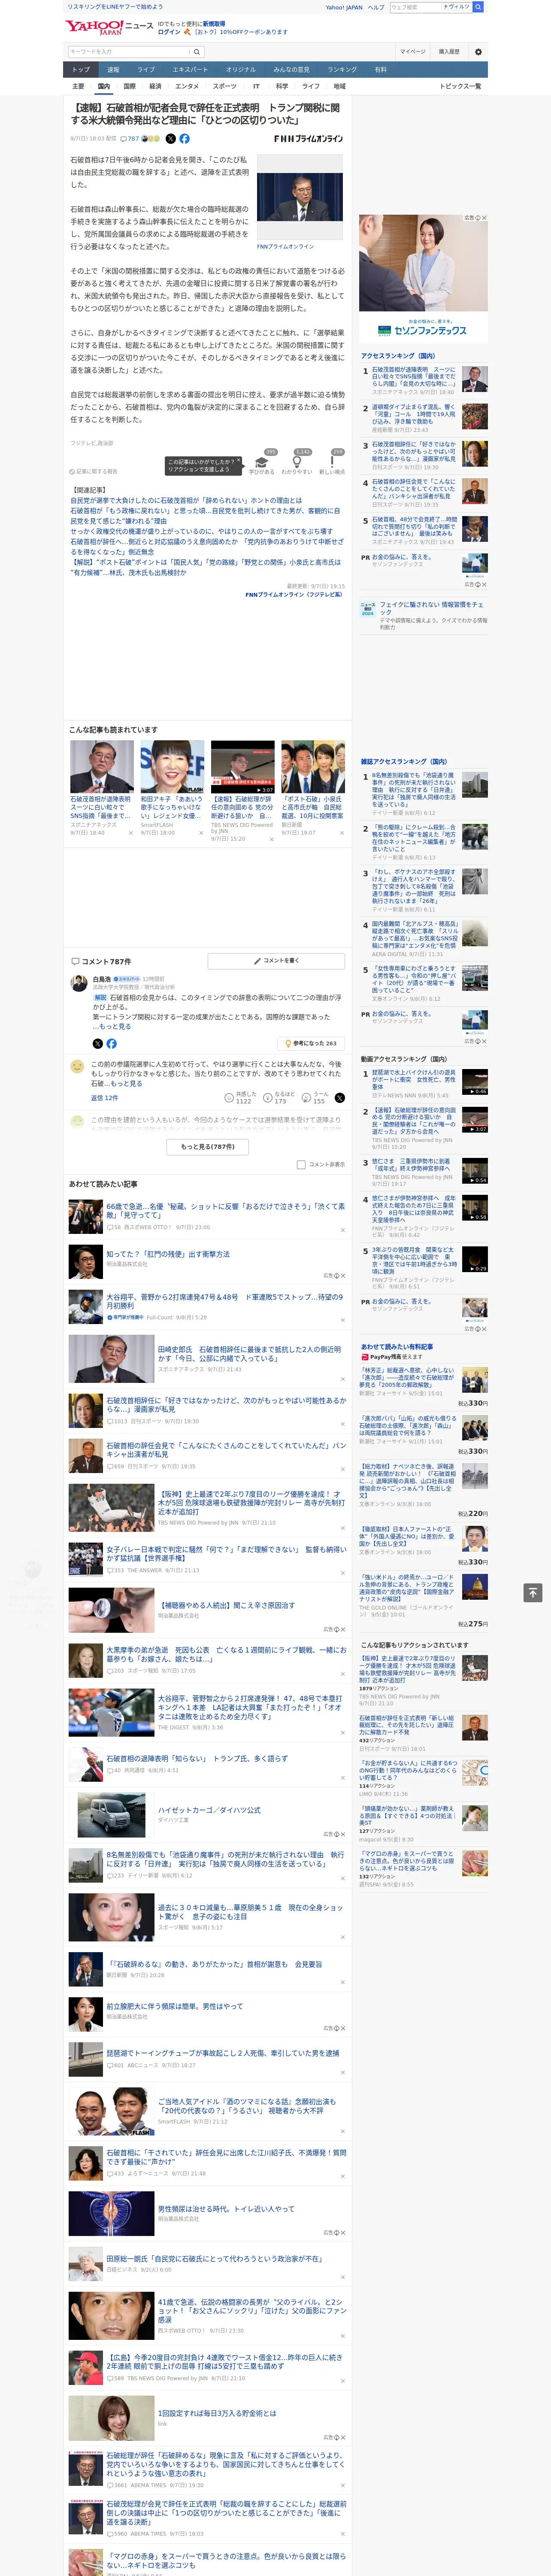The width and height of the screenshot is (551, 2576).
Task: Open the settings gear icon in header
Action: (x=477, y=51)
